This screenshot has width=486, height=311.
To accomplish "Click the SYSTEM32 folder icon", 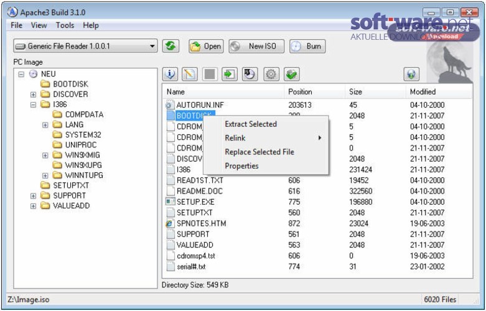I will click(57, 134).
